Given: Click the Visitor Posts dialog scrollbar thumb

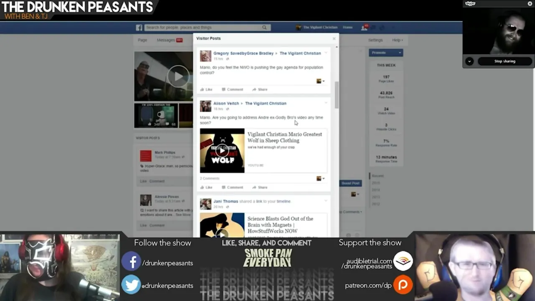Looking at the screenshot, I should tap(336, 94).
